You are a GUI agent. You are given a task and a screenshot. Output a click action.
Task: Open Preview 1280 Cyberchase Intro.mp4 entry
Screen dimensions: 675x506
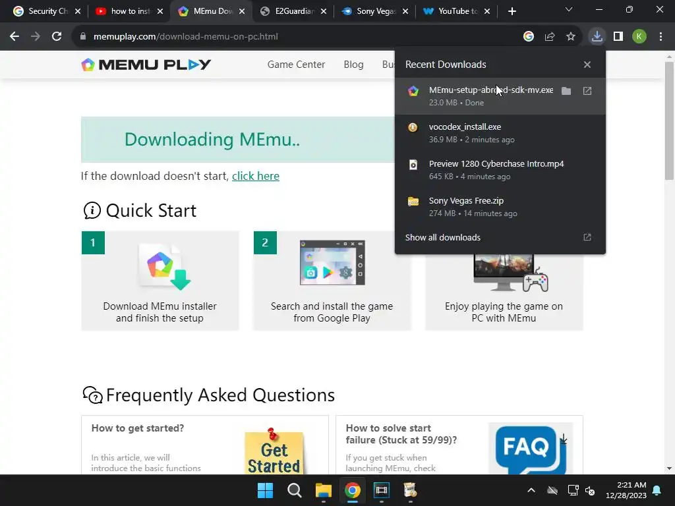coord(500,170)
